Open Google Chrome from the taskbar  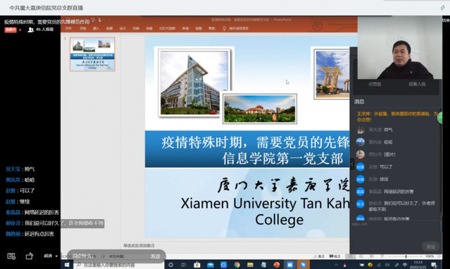[237, 265]
